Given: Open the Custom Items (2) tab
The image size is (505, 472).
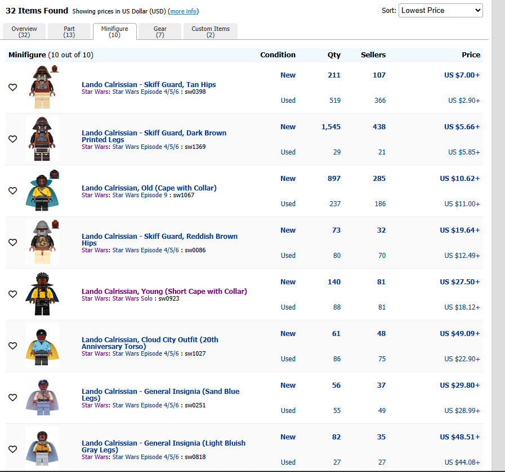Looking at the screenshot, I should coord(211,31).
